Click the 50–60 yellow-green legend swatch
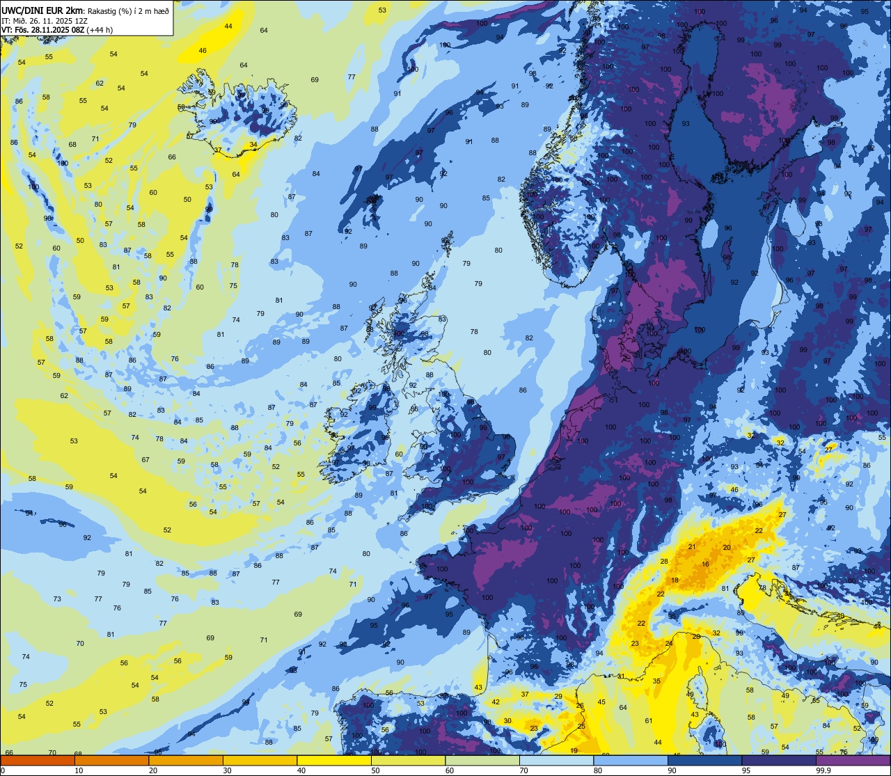This screenshot has height=776, width=891. point(409,760)
